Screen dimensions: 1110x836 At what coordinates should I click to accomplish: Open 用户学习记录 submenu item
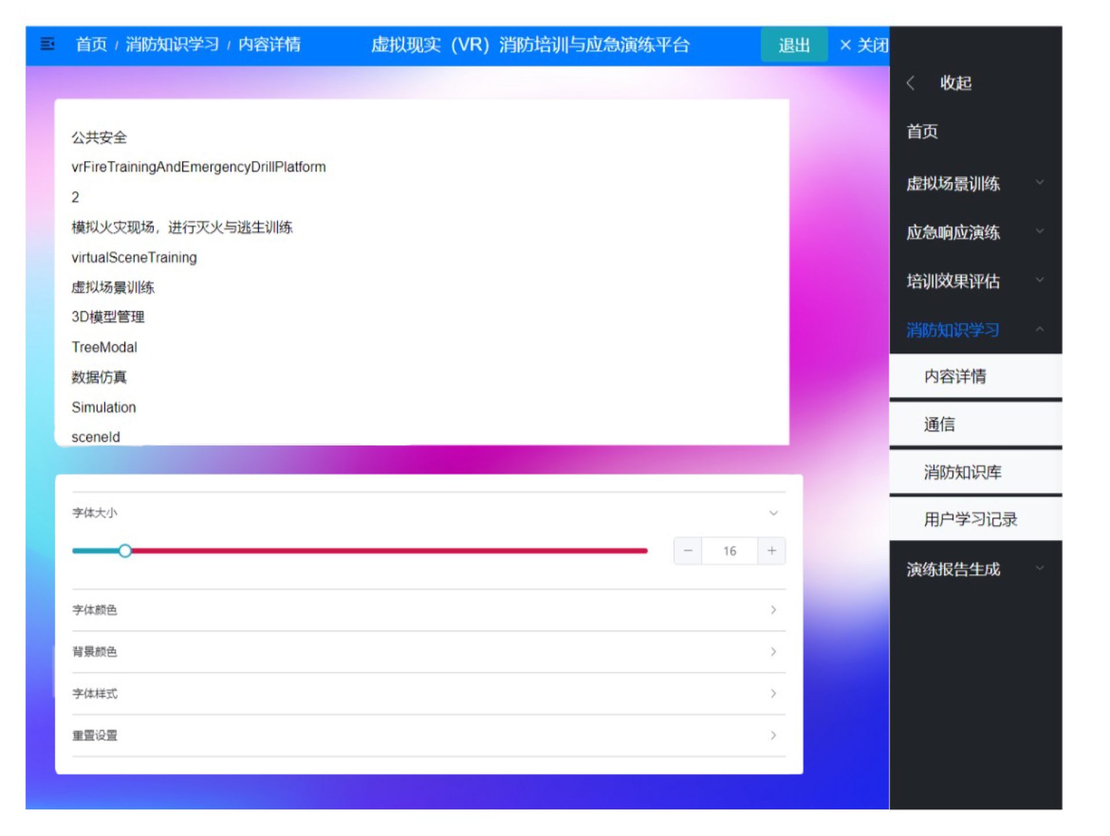[970, 519]
